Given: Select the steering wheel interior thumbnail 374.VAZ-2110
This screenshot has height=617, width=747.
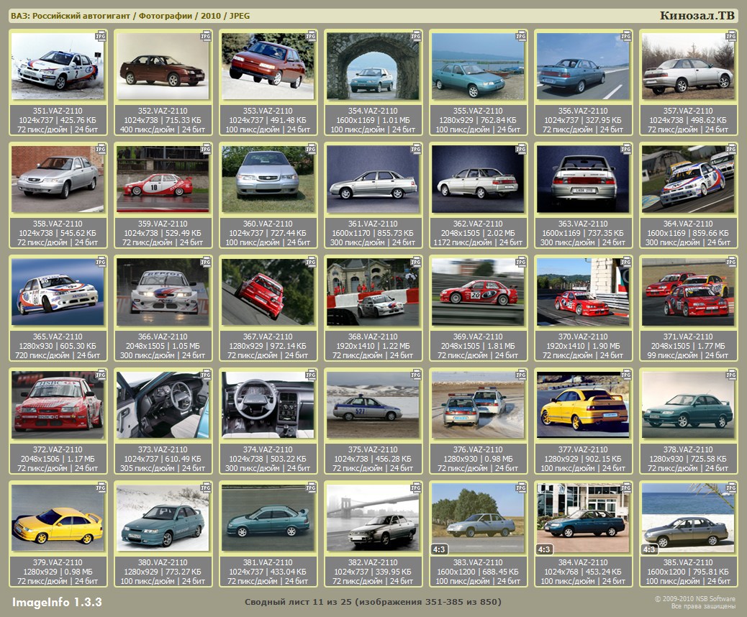Looking at the screenshot, I should coord(268,406).
